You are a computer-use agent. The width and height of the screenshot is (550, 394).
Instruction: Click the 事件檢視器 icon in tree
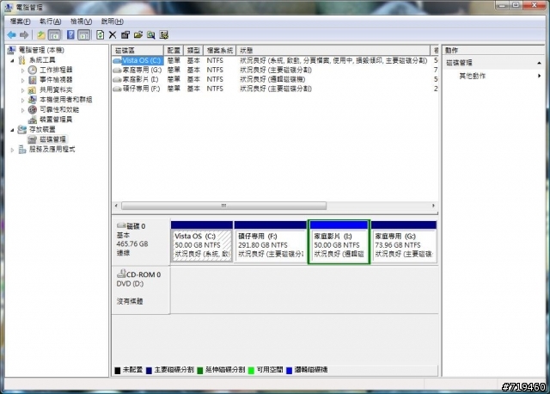point(33,80)
